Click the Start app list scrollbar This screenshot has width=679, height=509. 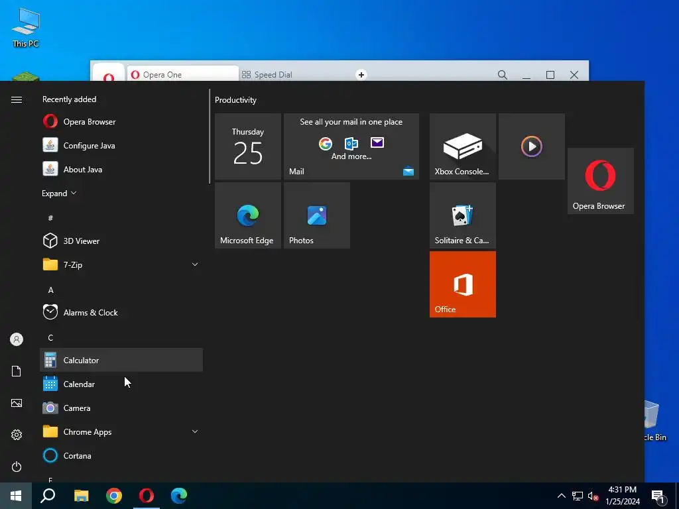(210, 137)
